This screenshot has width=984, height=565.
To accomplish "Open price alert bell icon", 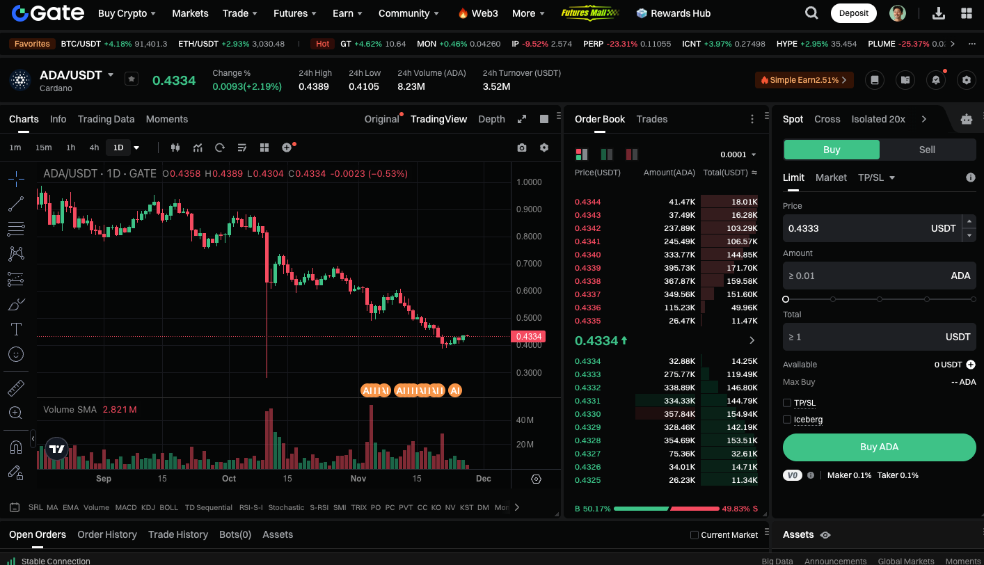I will point(936,80).
